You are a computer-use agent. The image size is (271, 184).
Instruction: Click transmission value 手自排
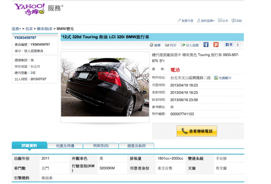(x=221, y=158)
